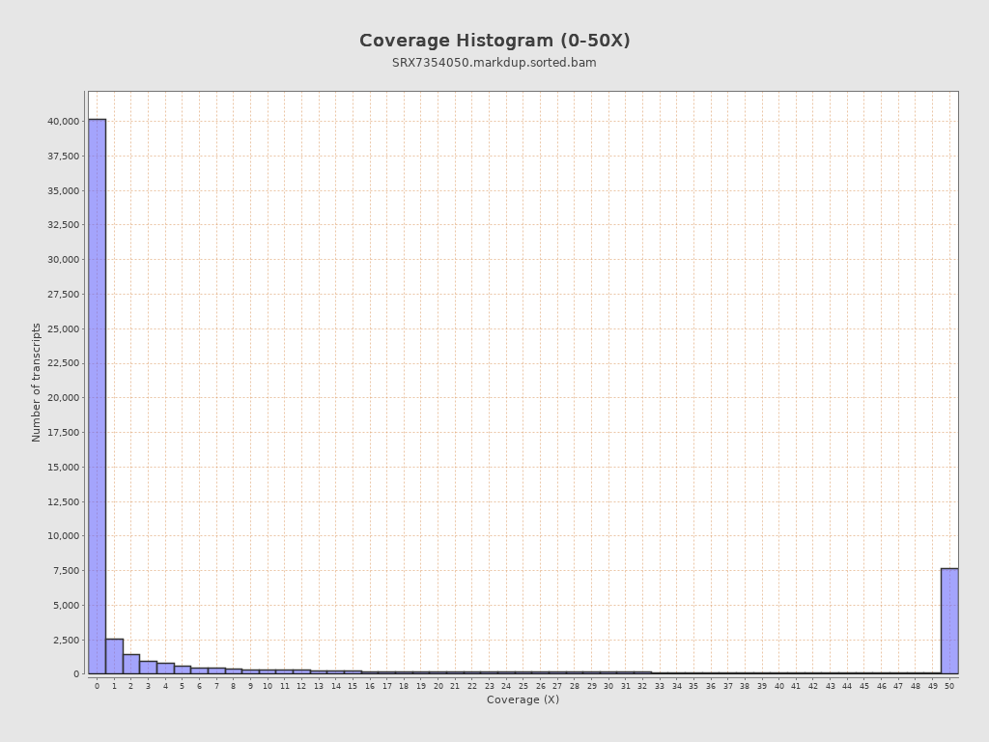The image size is (989, 742).
Task: Click the 30,000 y-axis tick label
Action: pos(63,260)
